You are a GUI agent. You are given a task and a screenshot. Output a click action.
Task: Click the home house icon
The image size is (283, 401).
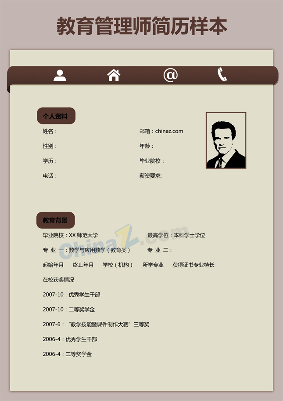[x=114, y=75]
